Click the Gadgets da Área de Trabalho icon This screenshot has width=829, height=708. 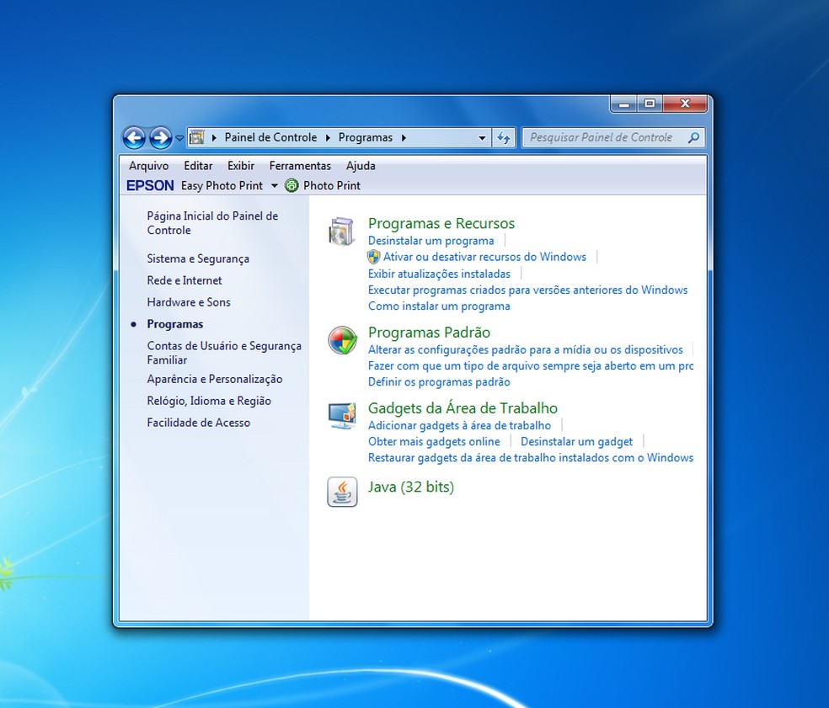341,416
